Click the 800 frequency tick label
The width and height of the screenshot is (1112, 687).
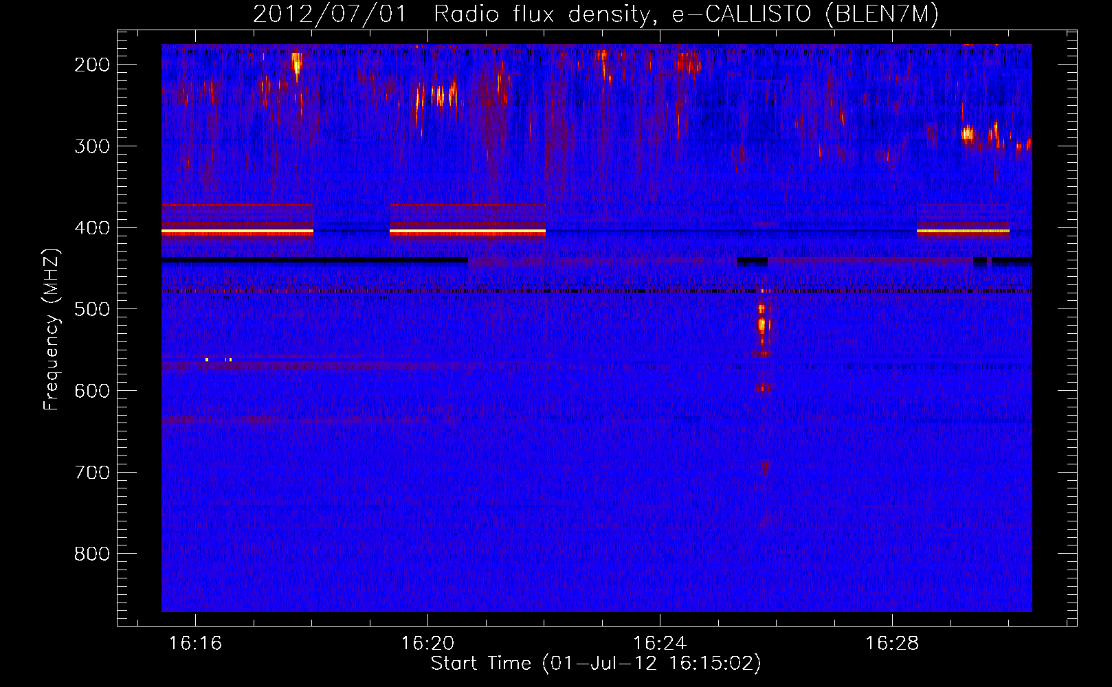click(91, 554)
